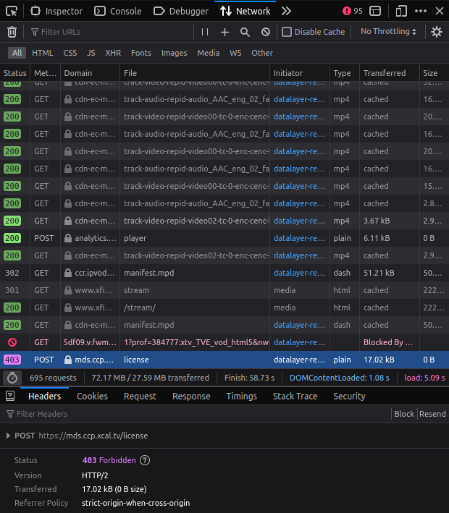Screen dimensions: 449x513
Task: Open the network request search
Action: [245, 32]
